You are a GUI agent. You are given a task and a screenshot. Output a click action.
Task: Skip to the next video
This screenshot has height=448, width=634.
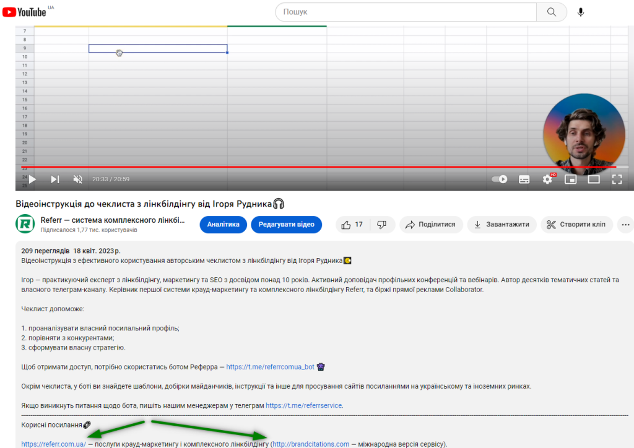click(x=55, y=179)
